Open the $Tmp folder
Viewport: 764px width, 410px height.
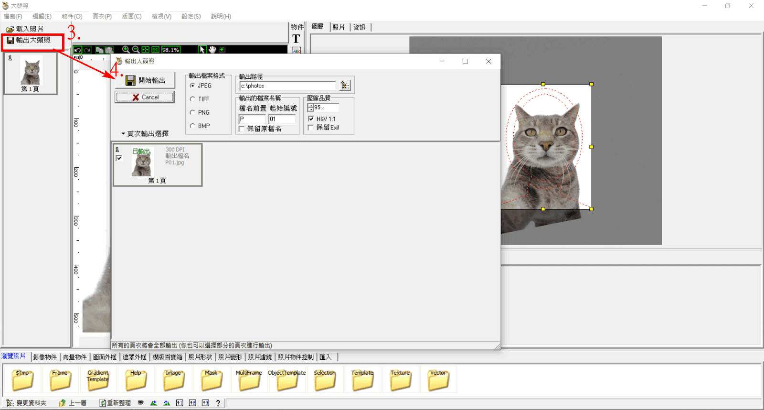22,379
